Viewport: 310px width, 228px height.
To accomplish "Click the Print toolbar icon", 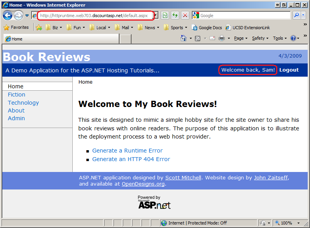I will click(222, 38).
